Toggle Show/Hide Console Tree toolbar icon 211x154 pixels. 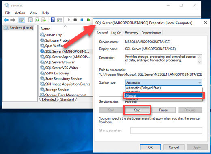[x=22, y=20]
